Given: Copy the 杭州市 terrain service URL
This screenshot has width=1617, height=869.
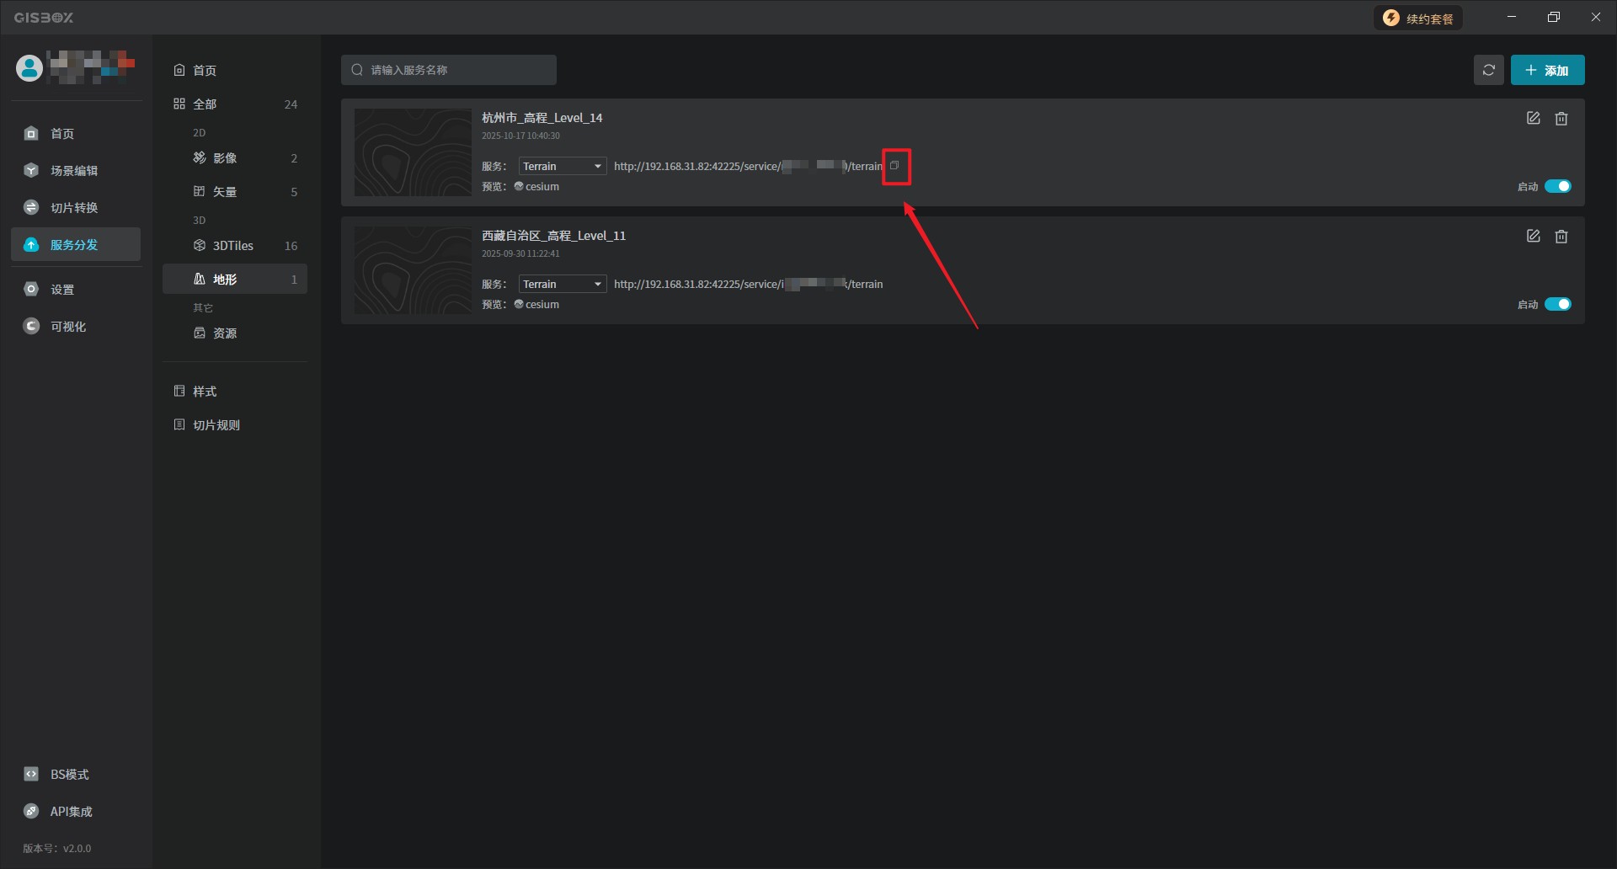Looking at the screenshot, I should click(x=894, y=166).
